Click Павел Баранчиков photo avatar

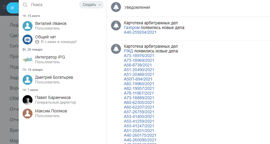pyautogui.click(x=28, y=100)
